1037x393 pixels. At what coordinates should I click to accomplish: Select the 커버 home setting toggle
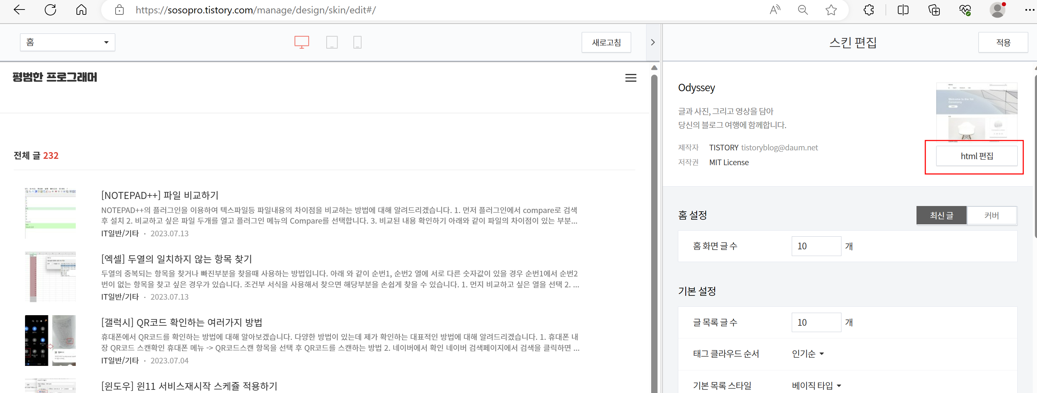click(991, 216)
